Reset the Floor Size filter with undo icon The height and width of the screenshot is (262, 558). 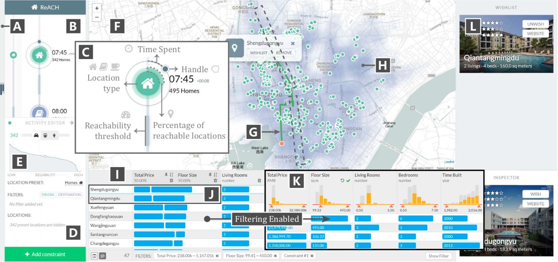point(342,181)
